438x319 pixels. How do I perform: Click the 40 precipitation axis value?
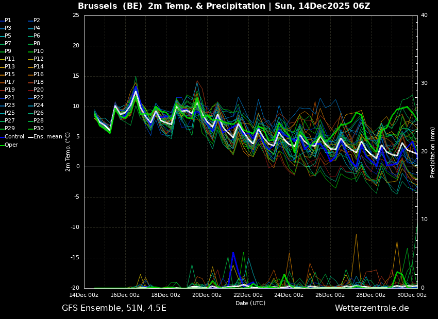[x=424, y=15]
